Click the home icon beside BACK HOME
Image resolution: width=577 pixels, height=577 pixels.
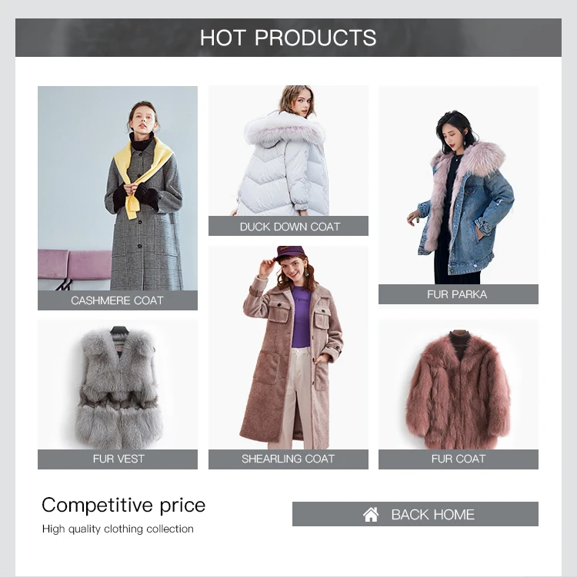(x=371, y=514)
